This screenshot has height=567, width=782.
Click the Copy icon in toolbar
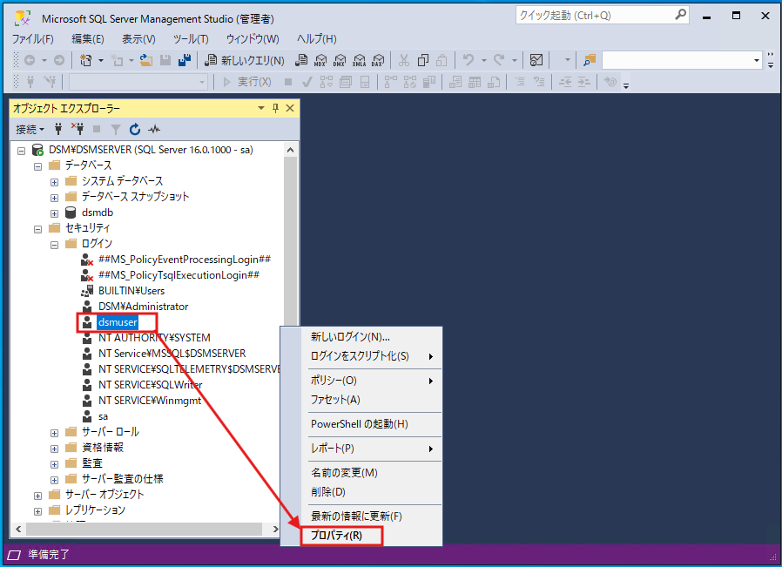coord(423,60)
